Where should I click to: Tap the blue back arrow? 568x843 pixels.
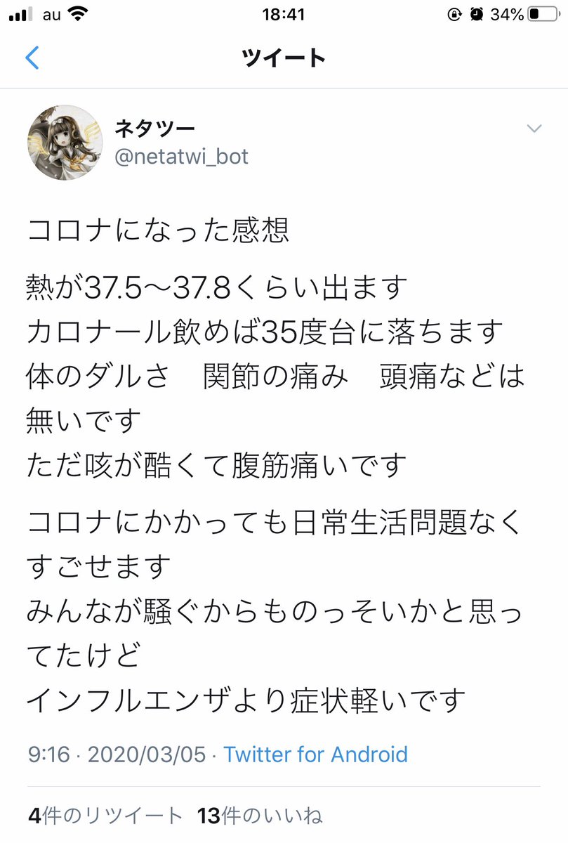tap(32, 58)
